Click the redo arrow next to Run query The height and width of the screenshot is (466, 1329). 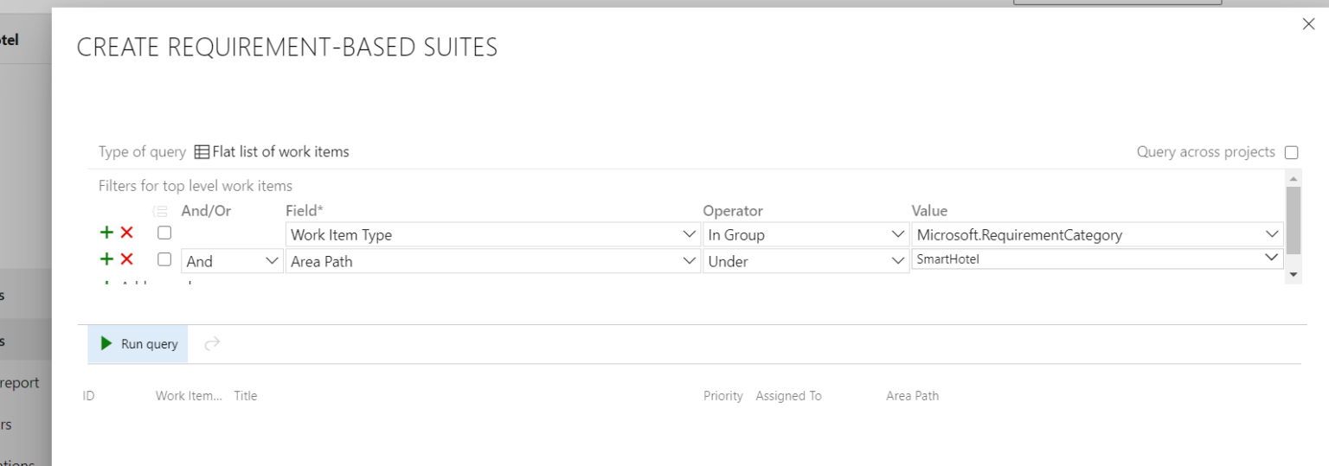(211, 344)
